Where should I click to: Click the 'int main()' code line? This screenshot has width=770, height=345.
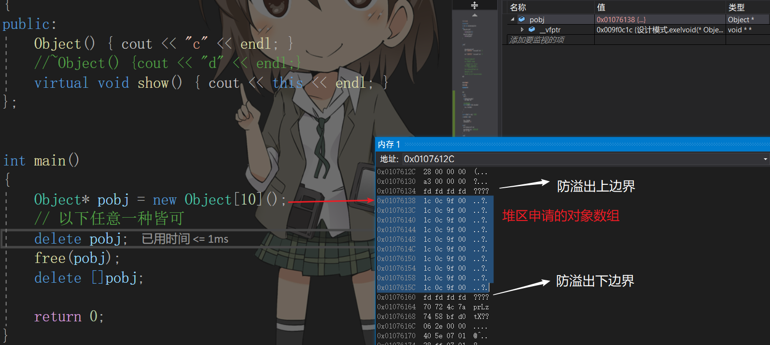coord(41,161)
